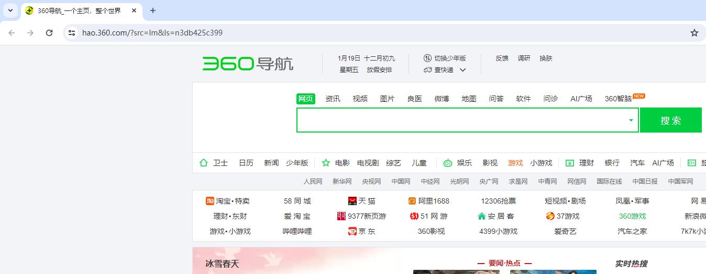Open the 新华网 news site link
The width and height of the screenshot is (706, 274).
pos(342,182)
